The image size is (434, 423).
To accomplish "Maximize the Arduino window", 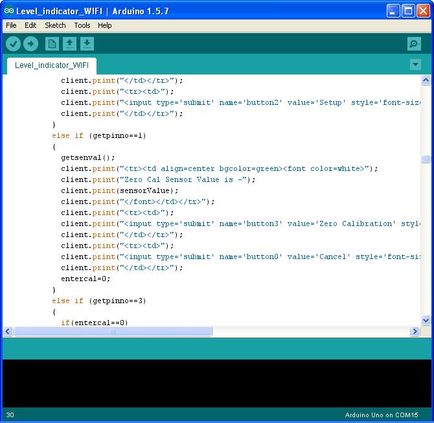I will click(x=408, y=11).
